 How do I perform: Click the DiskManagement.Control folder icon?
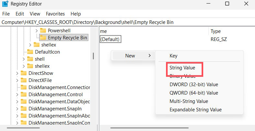click(24, 95)
